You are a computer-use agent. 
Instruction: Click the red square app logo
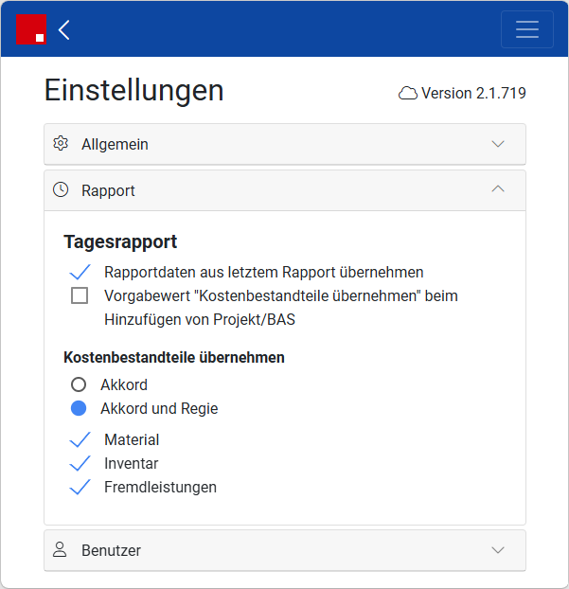(x=31, y=29)
